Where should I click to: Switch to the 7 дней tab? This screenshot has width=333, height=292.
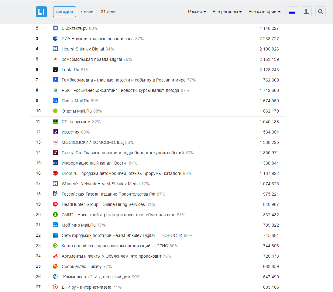[x=87, y=12]
